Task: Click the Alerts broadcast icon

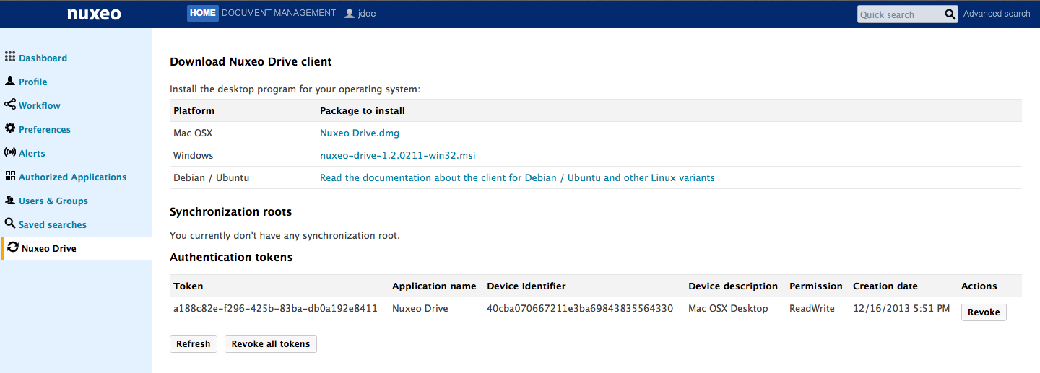Action: [x=10, y=152]
